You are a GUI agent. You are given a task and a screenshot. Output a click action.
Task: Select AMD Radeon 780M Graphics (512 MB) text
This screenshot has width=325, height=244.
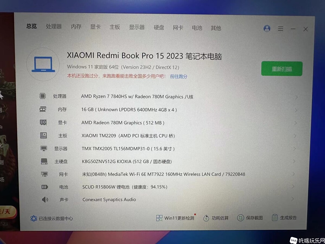point(123,123)
